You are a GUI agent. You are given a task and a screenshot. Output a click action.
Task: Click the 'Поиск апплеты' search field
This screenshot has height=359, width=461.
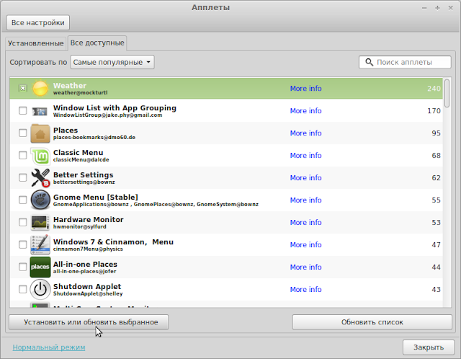click(405, 62)
